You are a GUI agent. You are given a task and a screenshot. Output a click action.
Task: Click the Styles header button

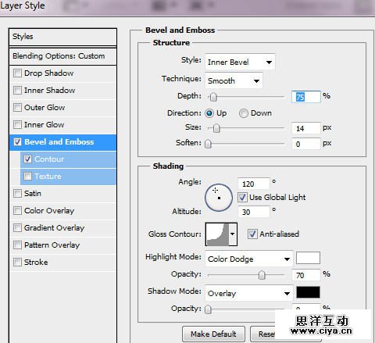pyautogui.click(x=62, y=37)
